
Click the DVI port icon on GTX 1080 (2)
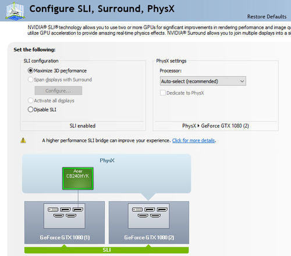tap(137, 209)
